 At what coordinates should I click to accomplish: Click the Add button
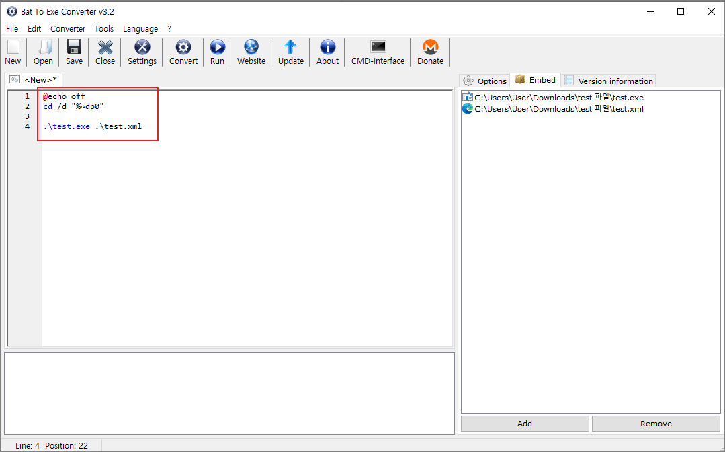[x=525, y=424]
